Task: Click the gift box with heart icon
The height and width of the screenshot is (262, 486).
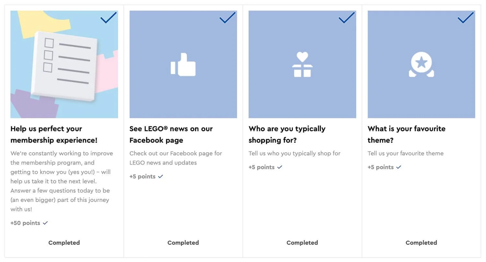Action: point(302,64)
